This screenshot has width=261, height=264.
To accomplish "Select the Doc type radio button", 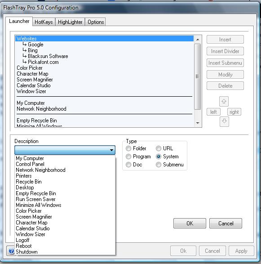I will [128, 165].
